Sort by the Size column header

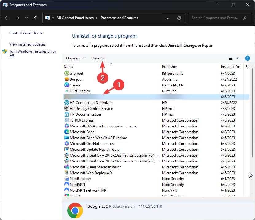coord(247,67)
